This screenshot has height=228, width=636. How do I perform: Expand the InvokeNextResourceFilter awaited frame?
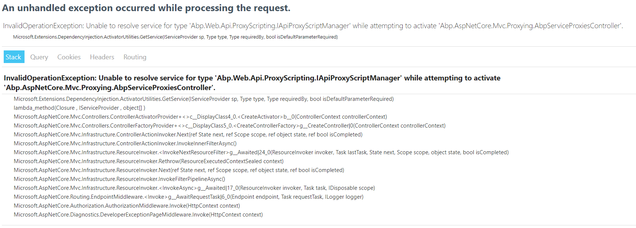coord(260,152)
